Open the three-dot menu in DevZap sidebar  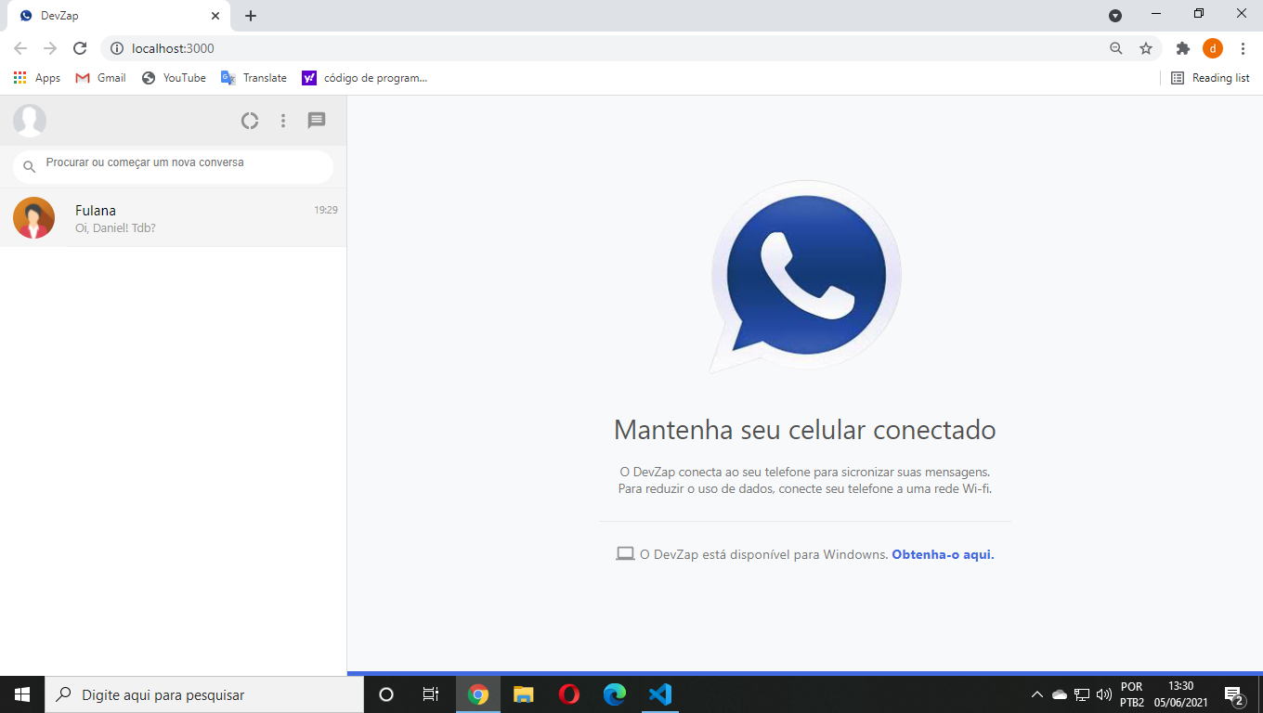(x=283, y=121)
